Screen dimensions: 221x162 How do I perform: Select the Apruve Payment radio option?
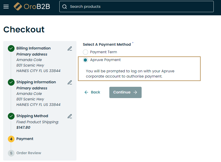pyautogui.click(x=85, y=60)
